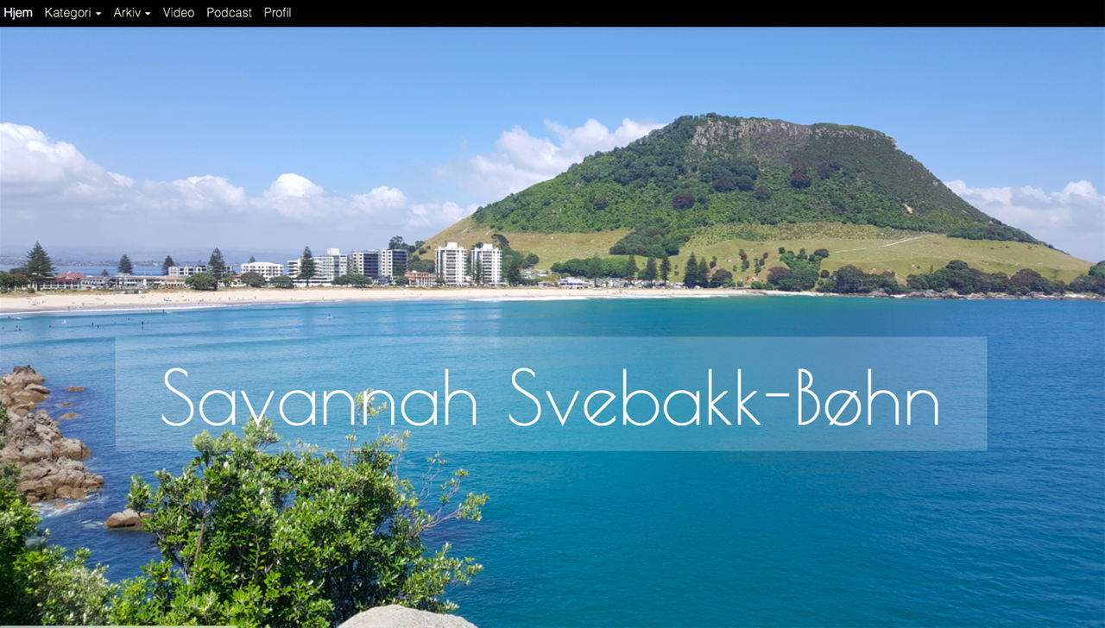
Task: Expand the Arkiv dropdown menu
Action: point(132,13)
